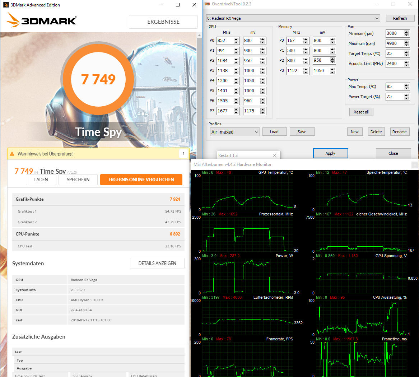Create a New profile
Screen dimensions: 419x377
355,132
